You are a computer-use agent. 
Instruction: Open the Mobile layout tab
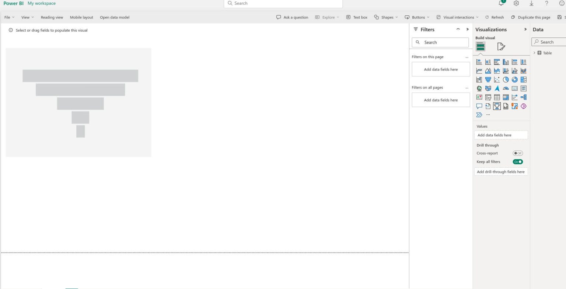click(81, 17)
